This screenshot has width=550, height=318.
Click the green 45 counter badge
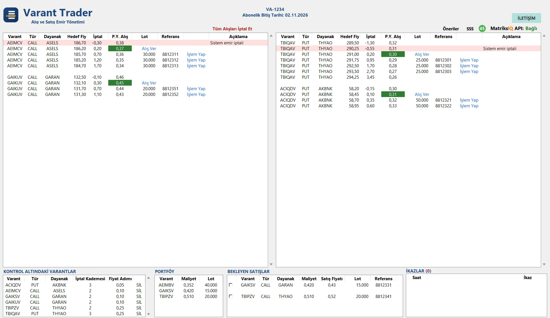pos(482,28)
